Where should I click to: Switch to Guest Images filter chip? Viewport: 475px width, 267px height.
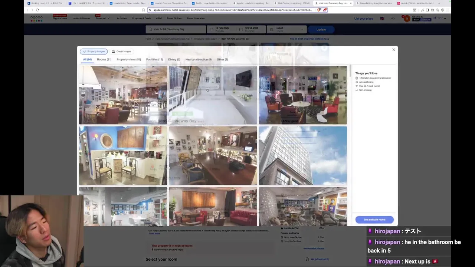point(121,52)
